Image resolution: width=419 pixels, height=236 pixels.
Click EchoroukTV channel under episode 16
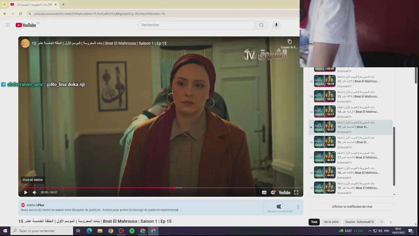click(x=344, y=147)
